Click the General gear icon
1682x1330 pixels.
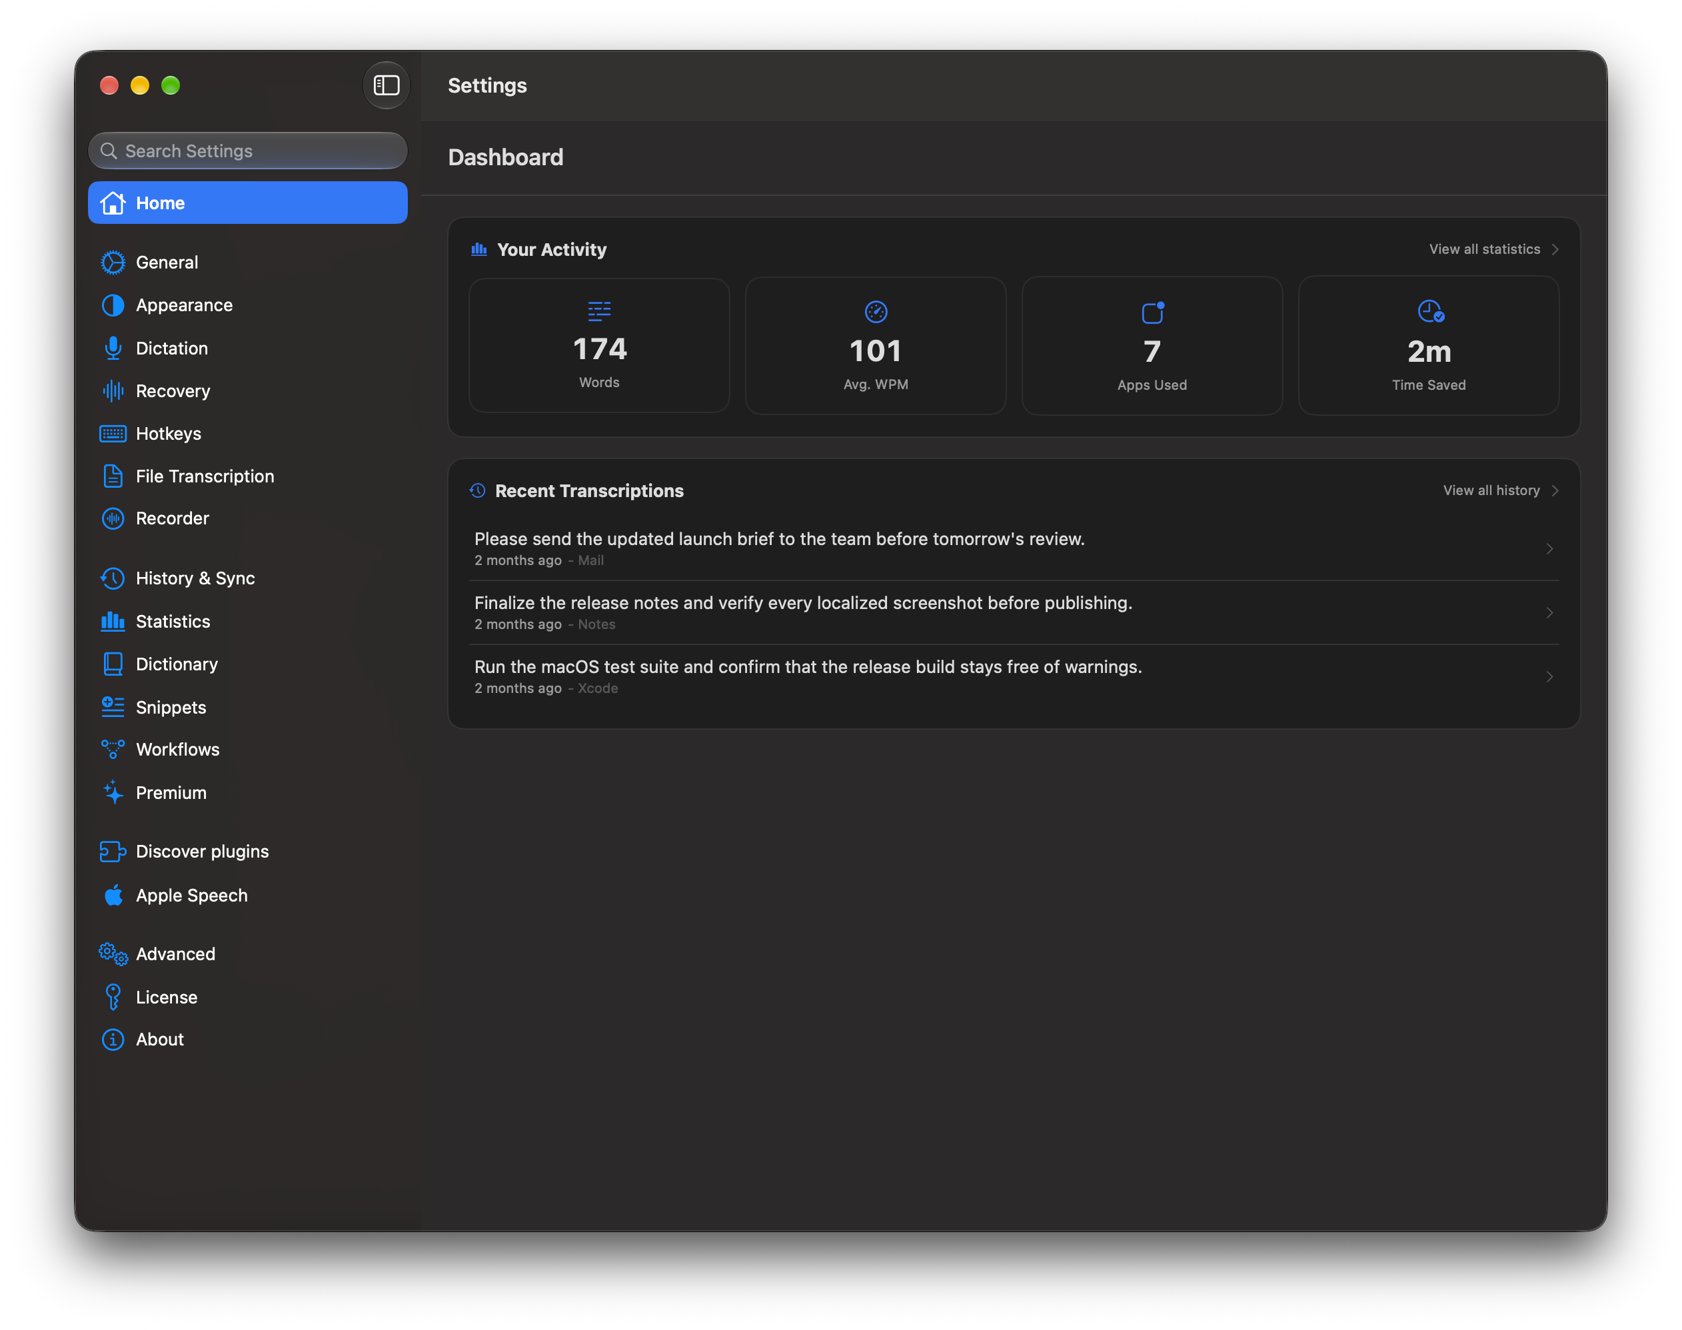click(113, 263)
